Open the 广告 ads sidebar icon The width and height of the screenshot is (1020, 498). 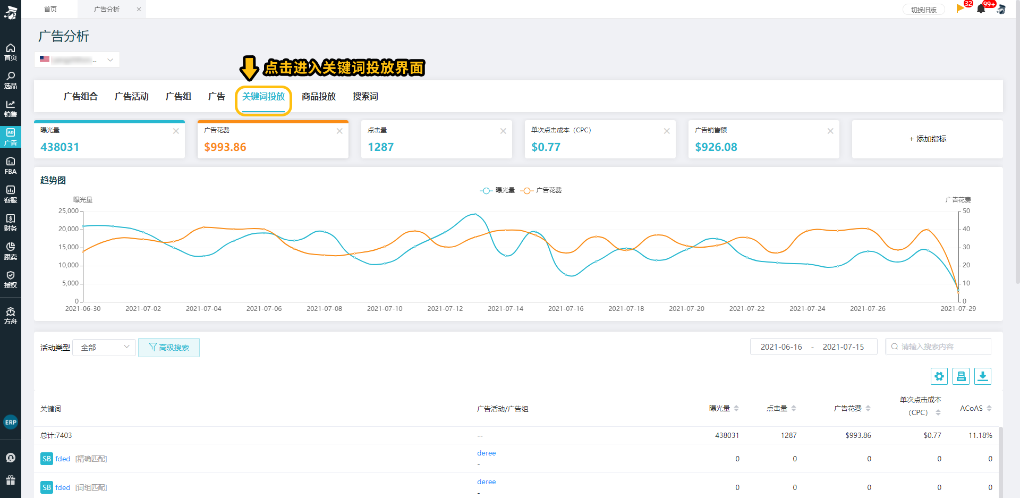11,137
